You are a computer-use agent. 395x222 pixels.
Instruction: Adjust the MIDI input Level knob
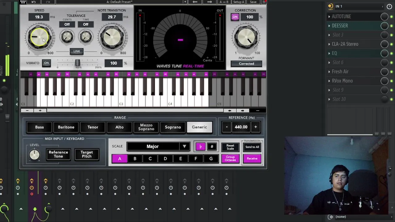click(34, 154)
